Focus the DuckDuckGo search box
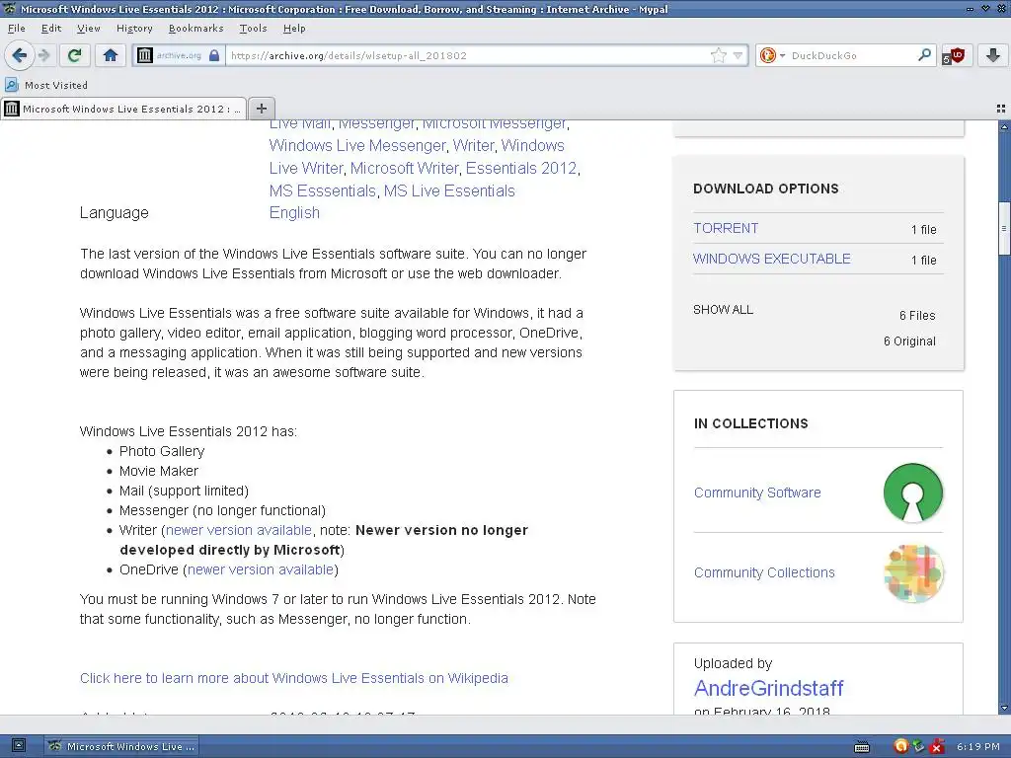1011x758 pixels. point(851,55)
